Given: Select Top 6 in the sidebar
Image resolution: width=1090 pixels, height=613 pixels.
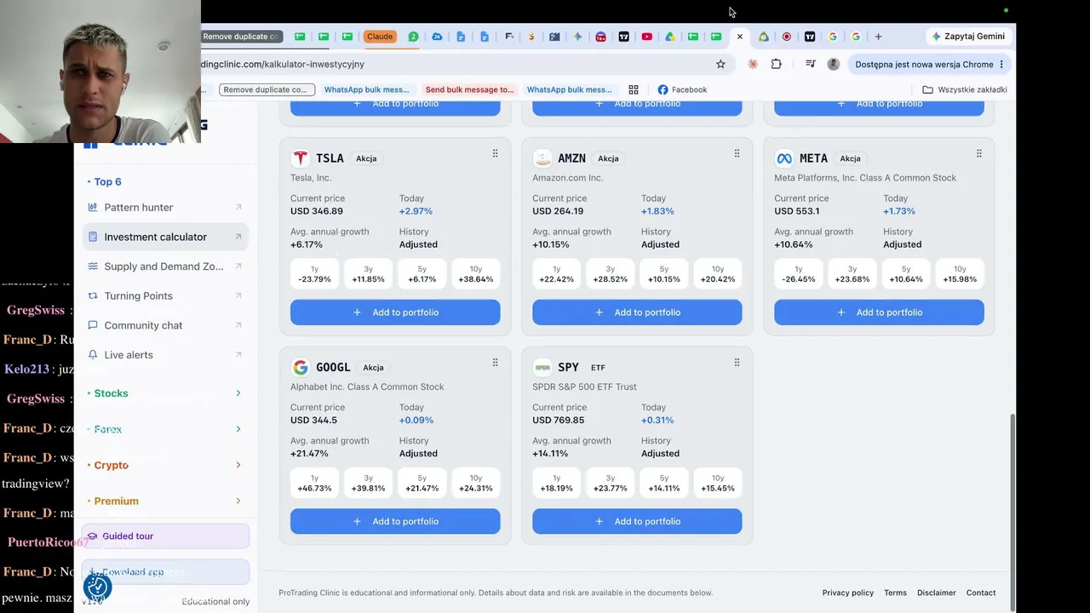Looking at the screenshot, I should point(108,181).
